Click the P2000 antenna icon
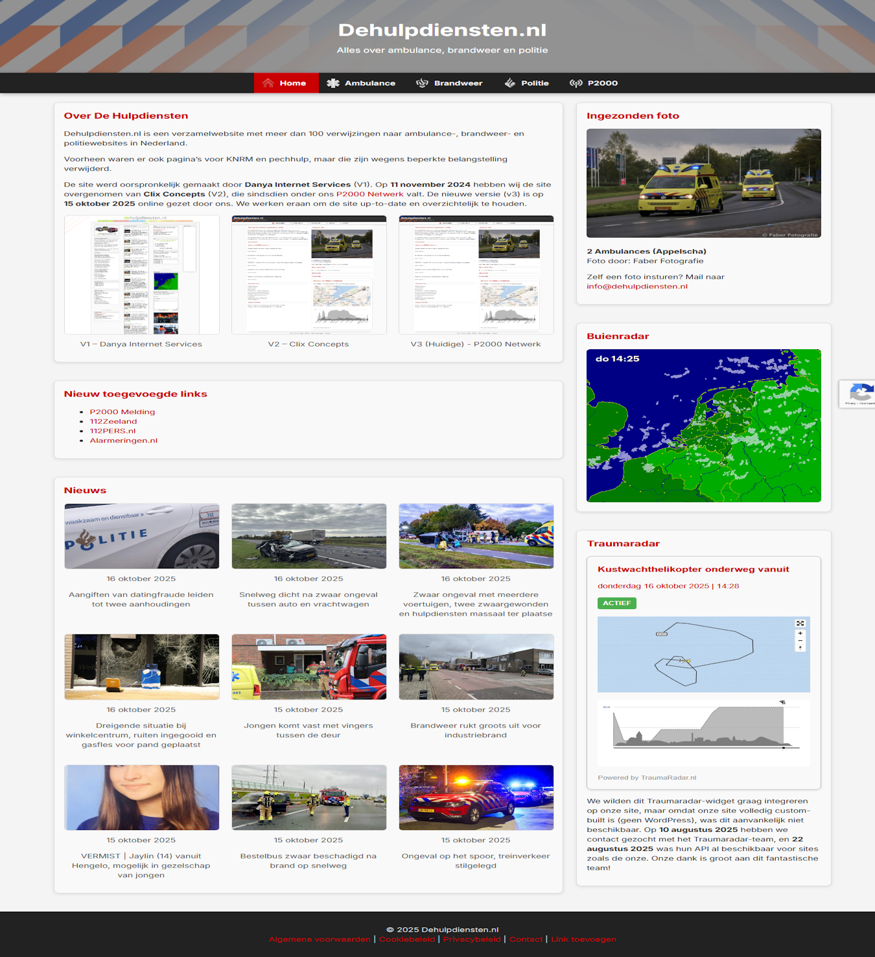This screenshot has height=957, width=875. [x=576, y=83]
